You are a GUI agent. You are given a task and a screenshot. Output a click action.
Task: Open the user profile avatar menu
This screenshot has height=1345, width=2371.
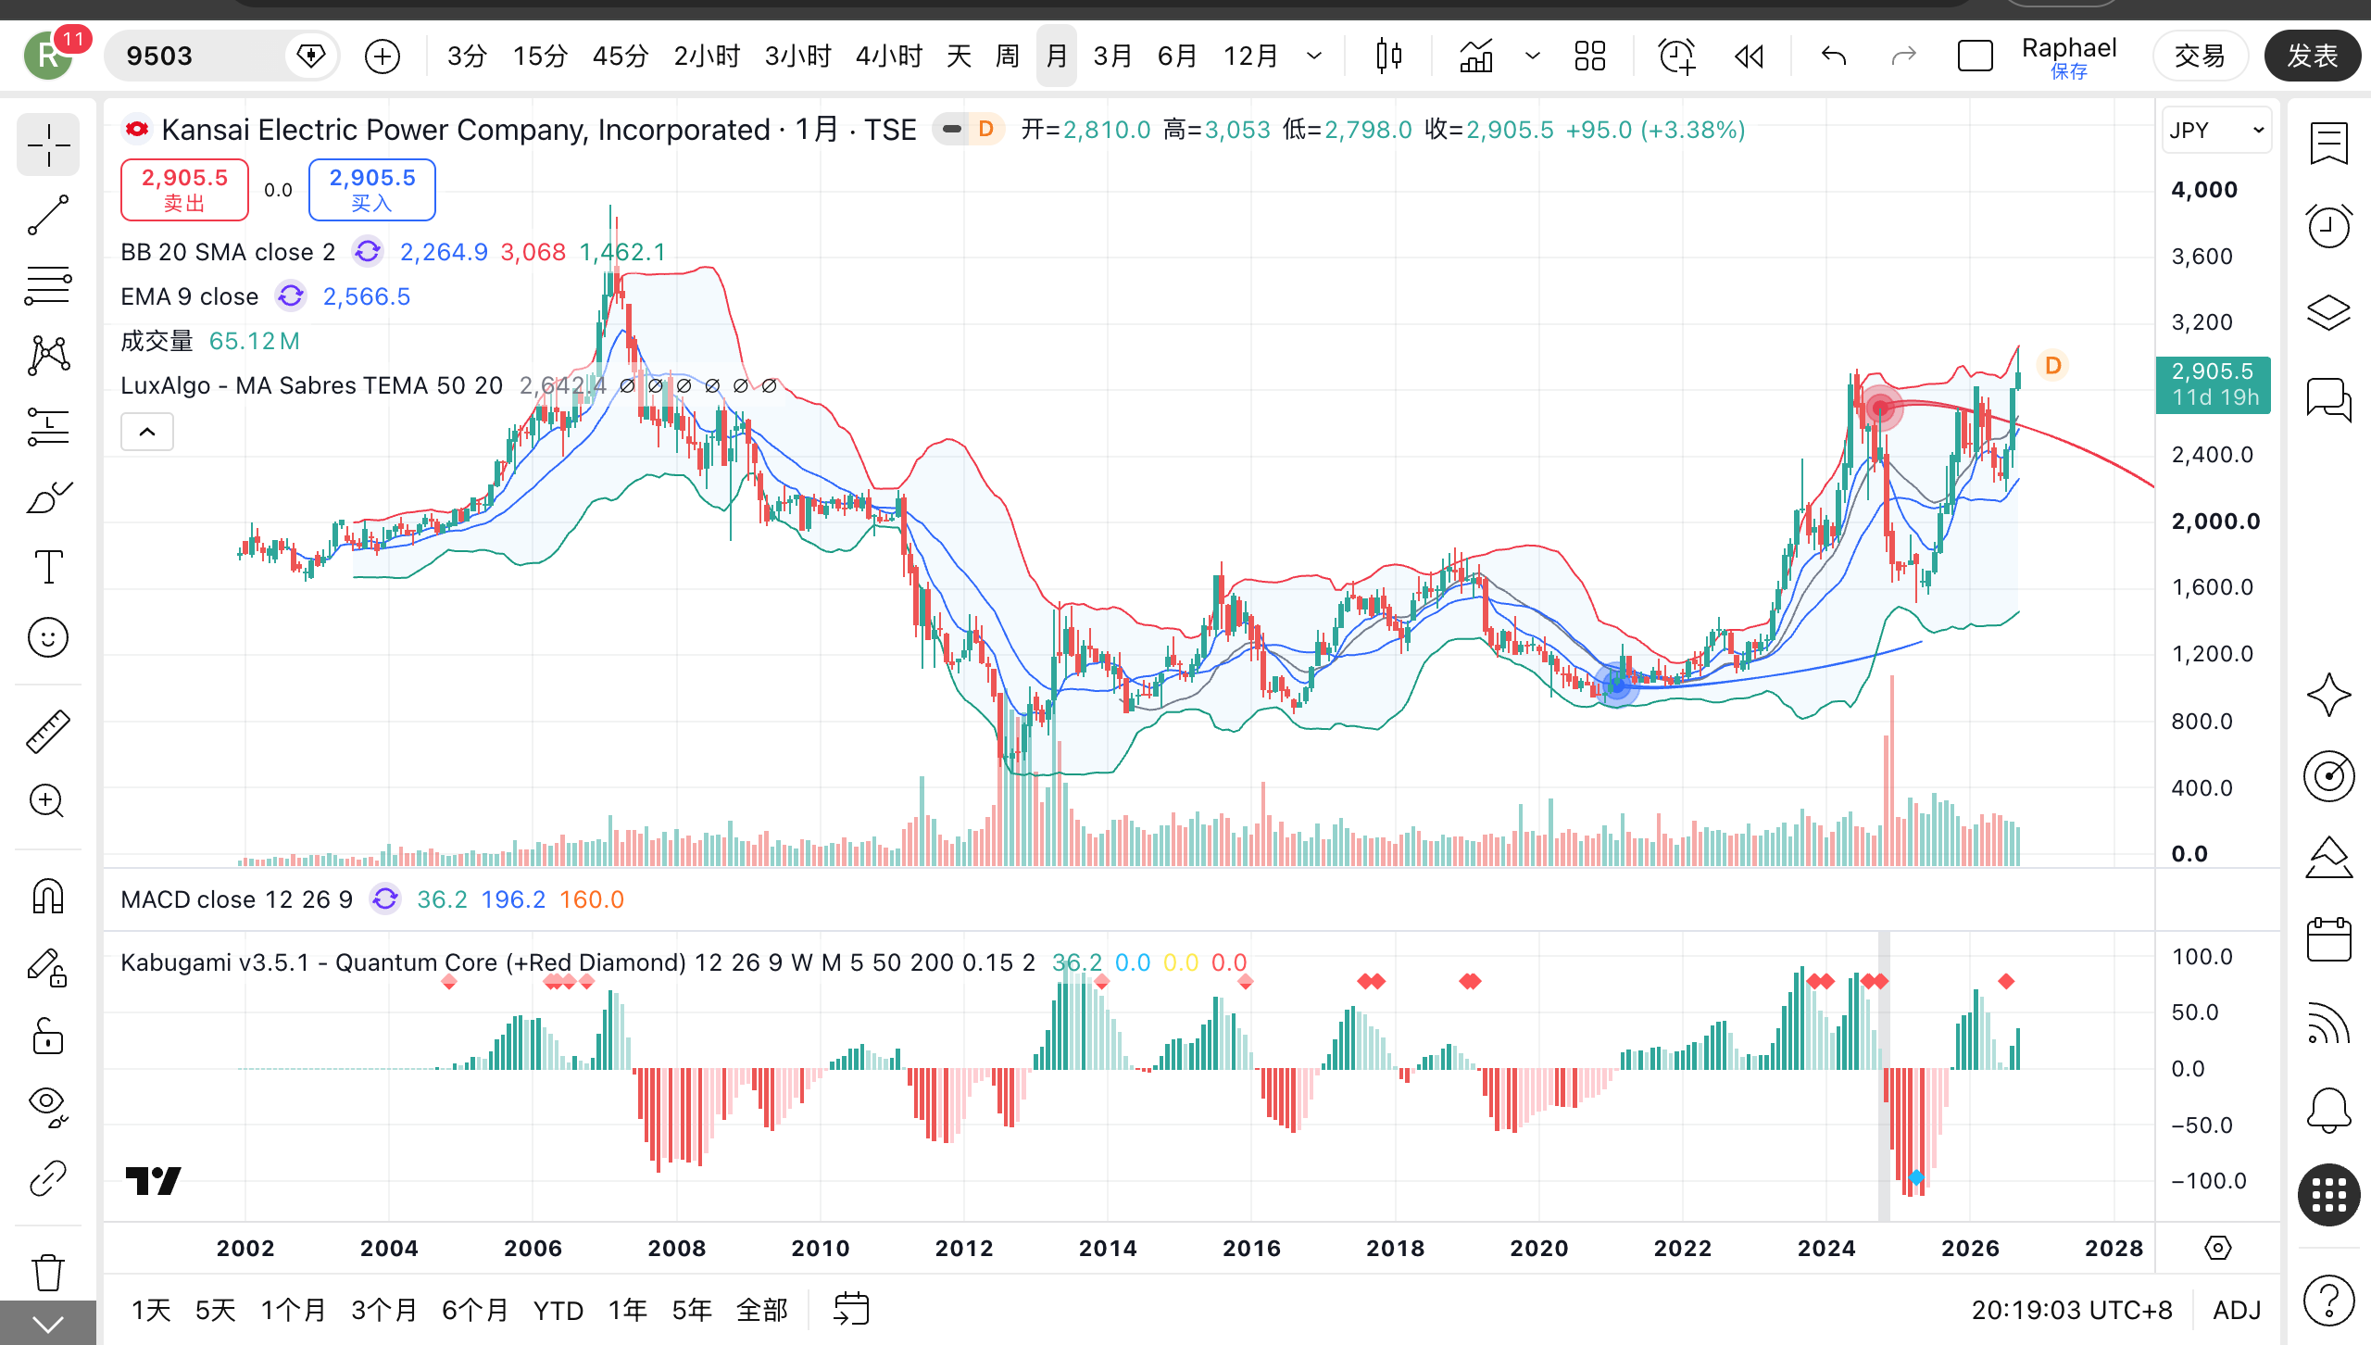tap(48, 56)
